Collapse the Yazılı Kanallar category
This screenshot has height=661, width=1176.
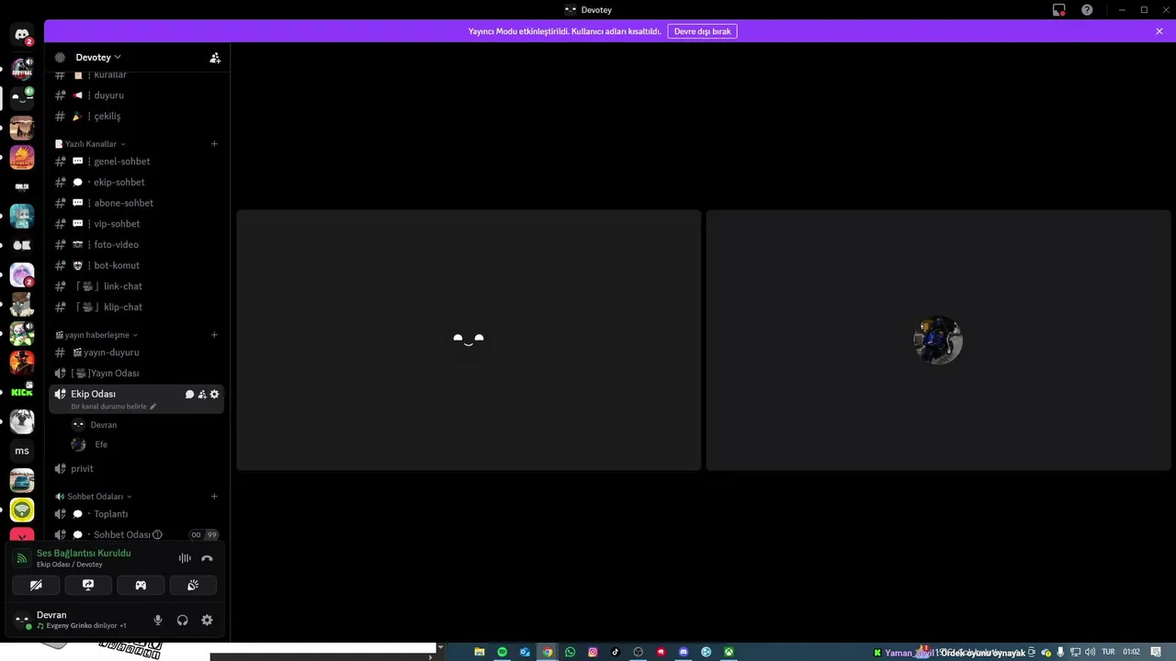[90, 144]
